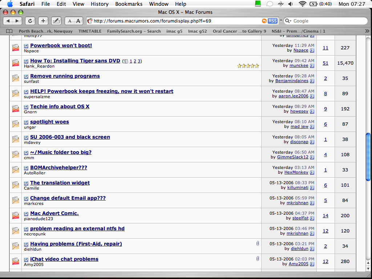Go to page 3 of Installing Tiger thread
Image resolution: width=372 pixels, height=279 pixels.
pyautogui.click(x=139, y=61)
